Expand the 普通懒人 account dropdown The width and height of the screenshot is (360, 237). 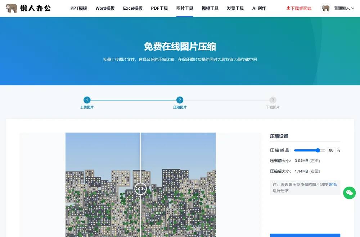point(344,8)
